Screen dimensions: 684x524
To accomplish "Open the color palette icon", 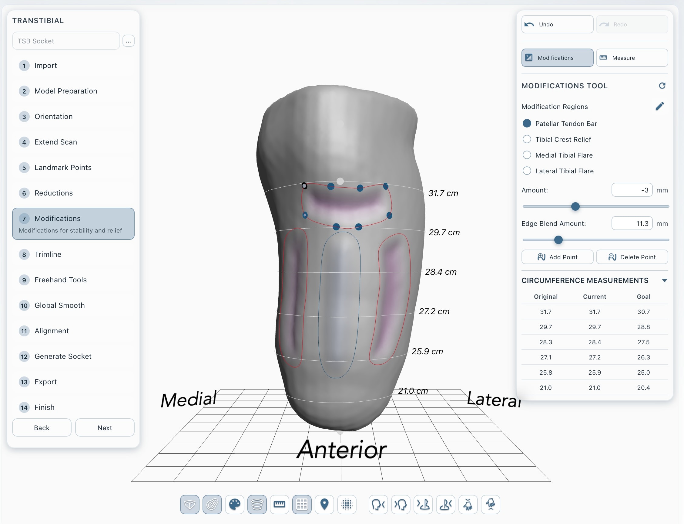I will click(235, 504).
